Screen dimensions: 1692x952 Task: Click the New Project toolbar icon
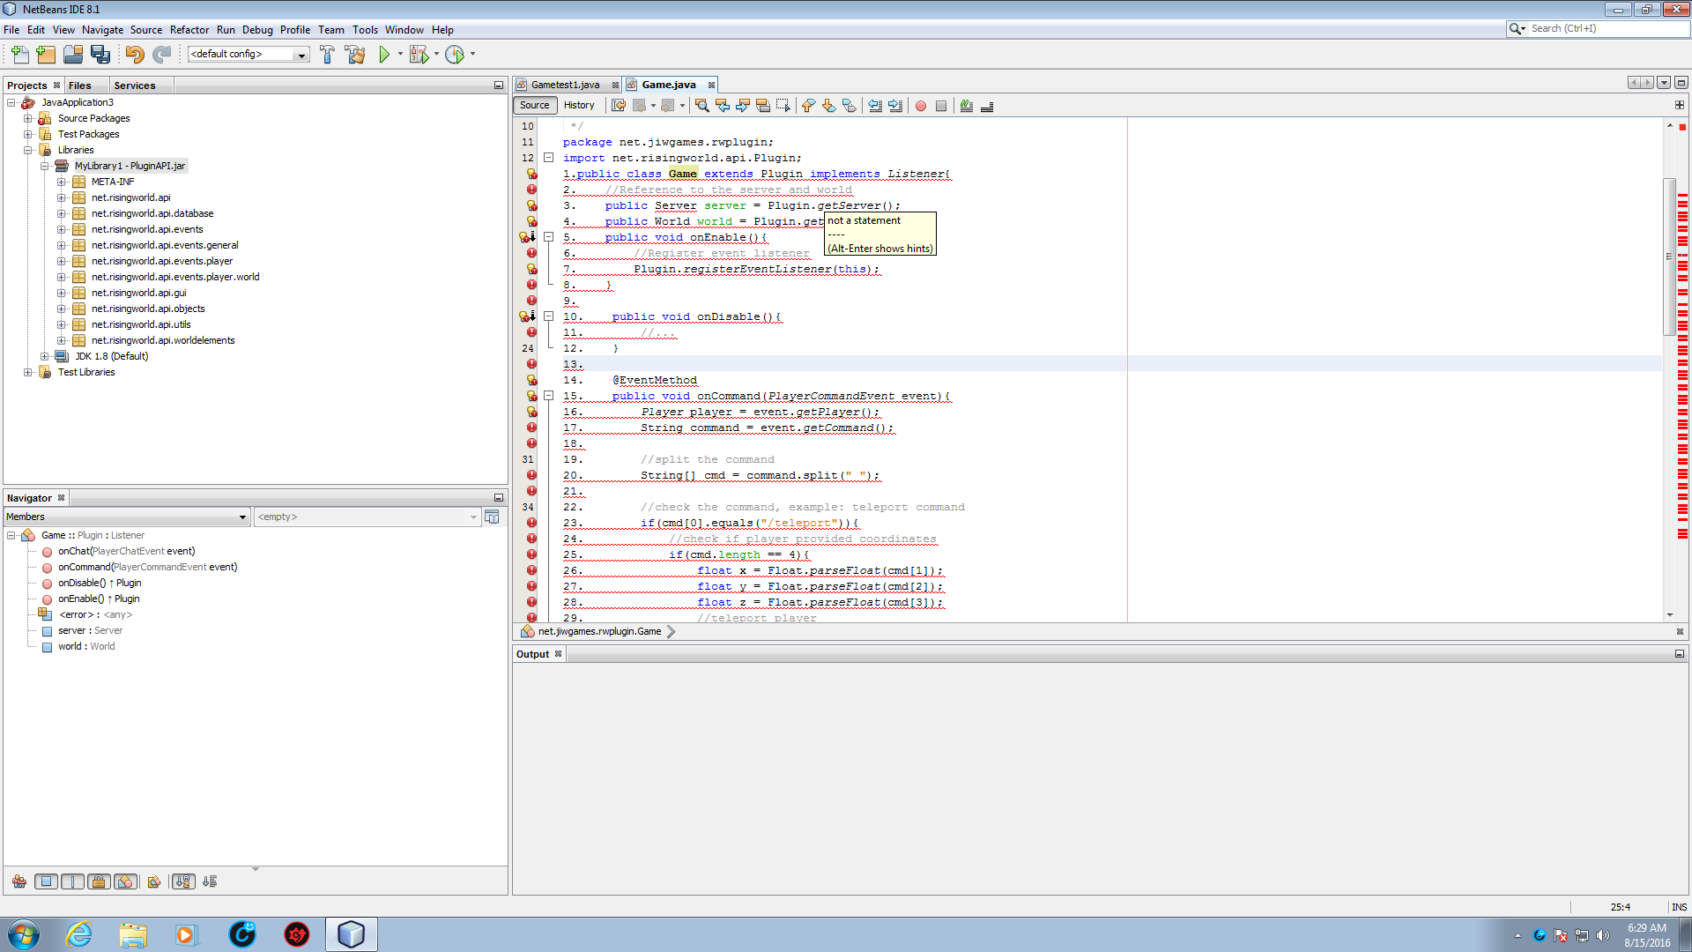[46, 55]
